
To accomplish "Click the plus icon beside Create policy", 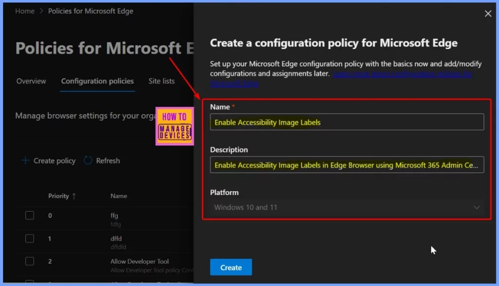I will [25, 161].
